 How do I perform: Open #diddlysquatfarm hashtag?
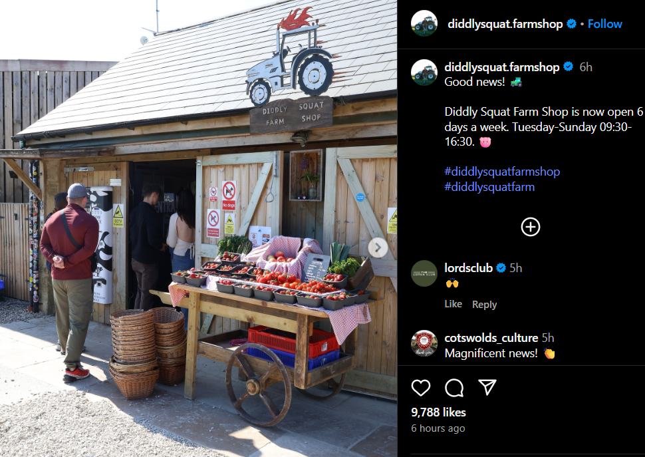coord(489,187)
